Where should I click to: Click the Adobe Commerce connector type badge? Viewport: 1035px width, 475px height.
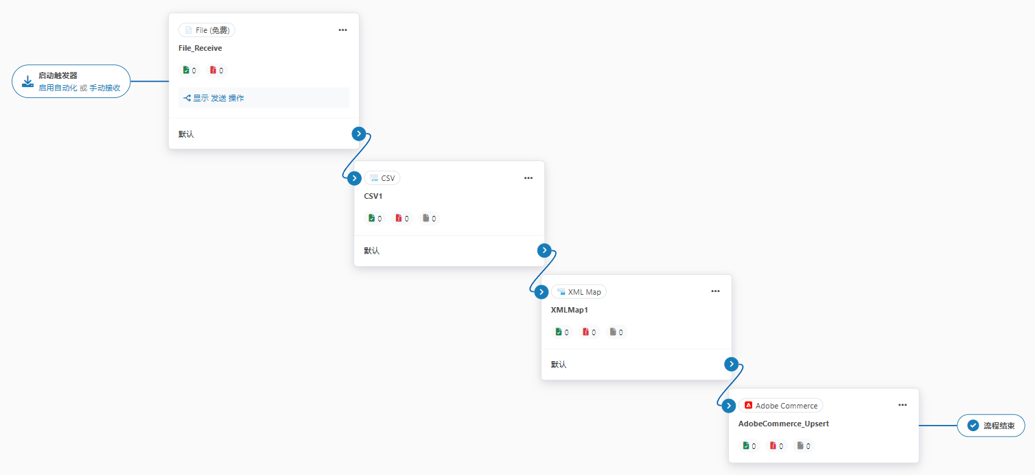click(x=780, y=406)
